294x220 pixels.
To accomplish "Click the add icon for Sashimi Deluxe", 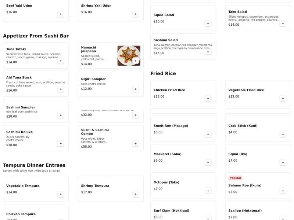I will (60, 144).
